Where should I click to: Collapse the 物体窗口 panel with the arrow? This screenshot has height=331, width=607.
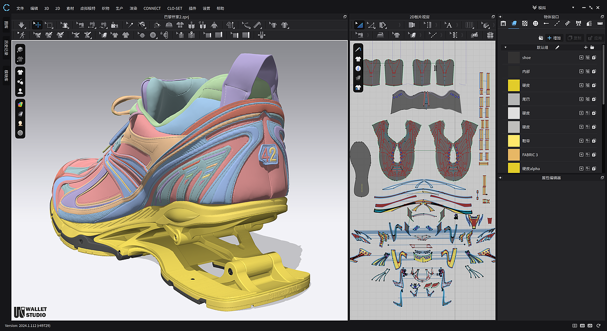click(x=501, y=17)
